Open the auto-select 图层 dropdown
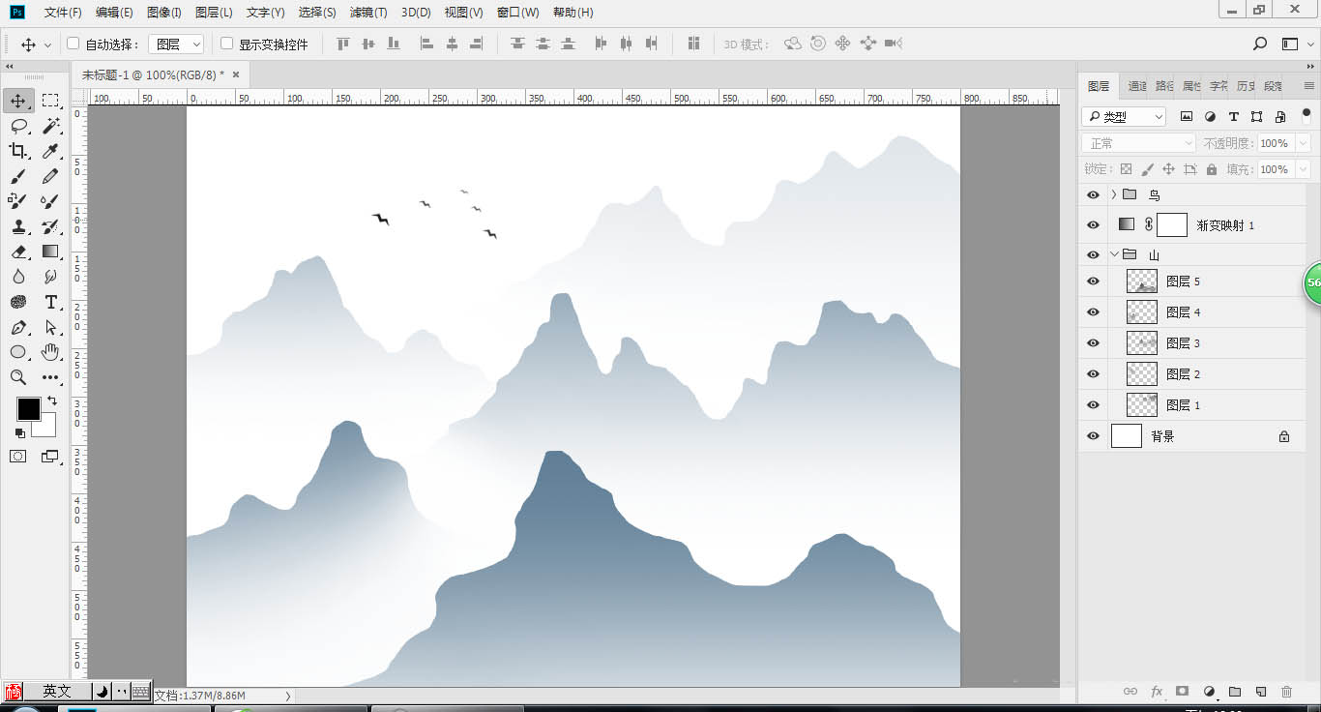The image size is (1321, 712). pyautogui.click(x=176, y=44)
